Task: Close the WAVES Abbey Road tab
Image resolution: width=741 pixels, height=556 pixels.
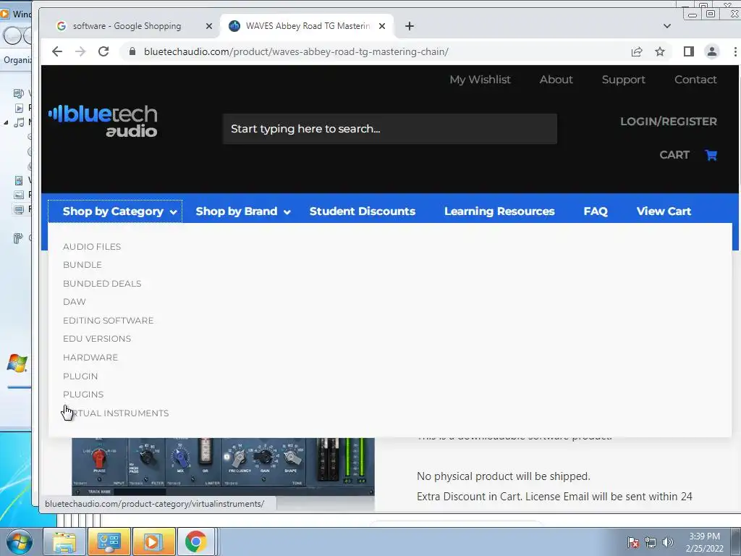Action: tap(382, 26)
